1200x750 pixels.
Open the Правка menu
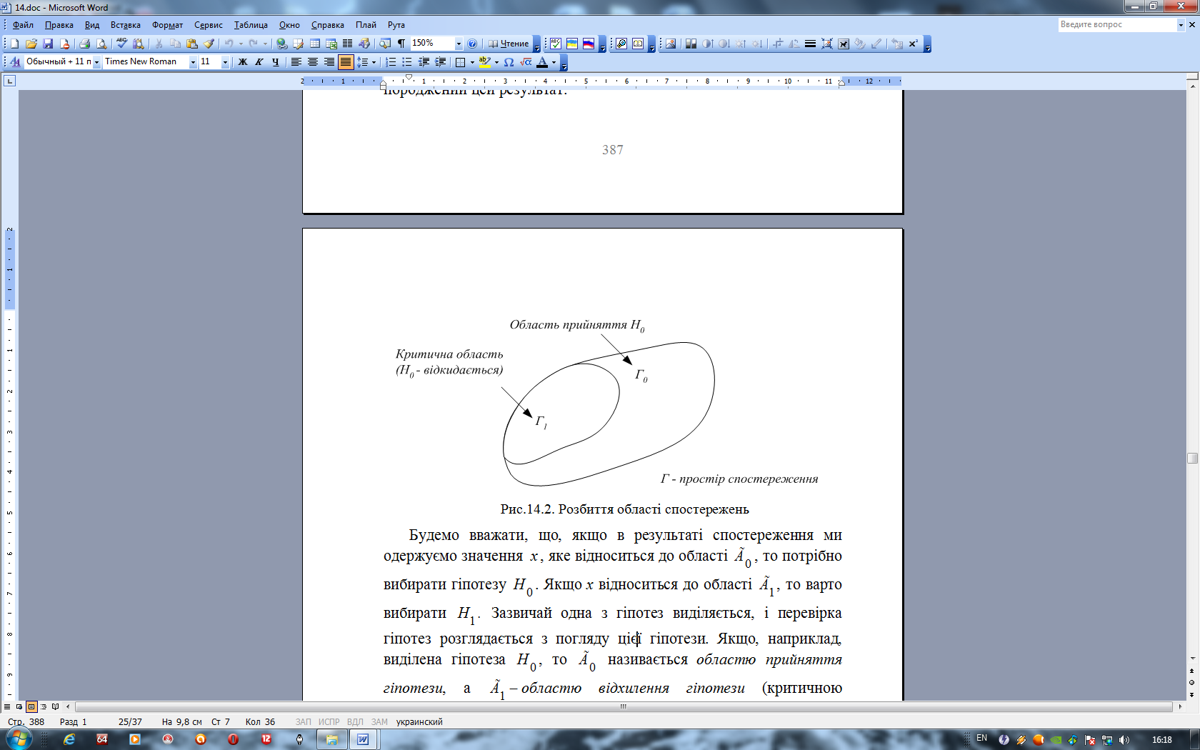(x=59, y=25)
